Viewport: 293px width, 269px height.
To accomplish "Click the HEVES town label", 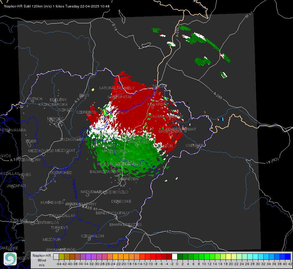I will 25,175.
